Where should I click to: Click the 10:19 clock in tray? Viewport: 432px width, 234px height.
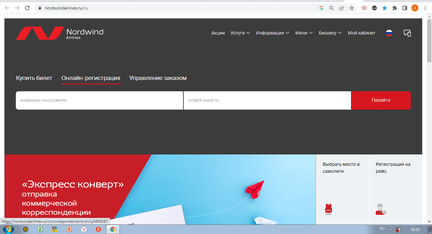pyautogui.click(x=415, y=229)
